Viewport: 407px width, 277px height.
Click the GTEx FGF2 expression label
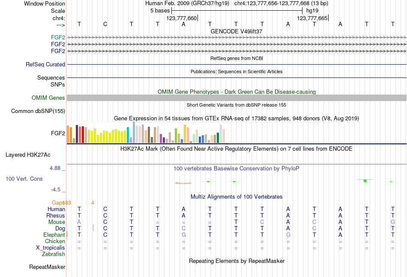click(x=58, y=133)
